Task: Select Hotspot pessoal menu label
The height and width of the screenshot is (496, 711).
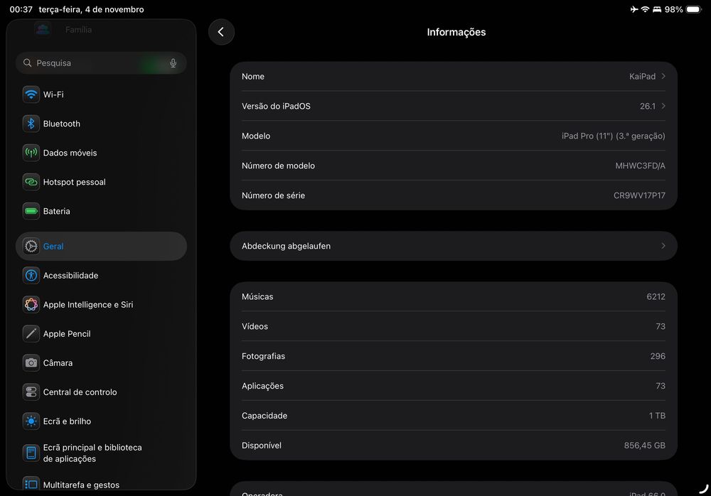Action: pyautogui.click(x=75, y=182)
